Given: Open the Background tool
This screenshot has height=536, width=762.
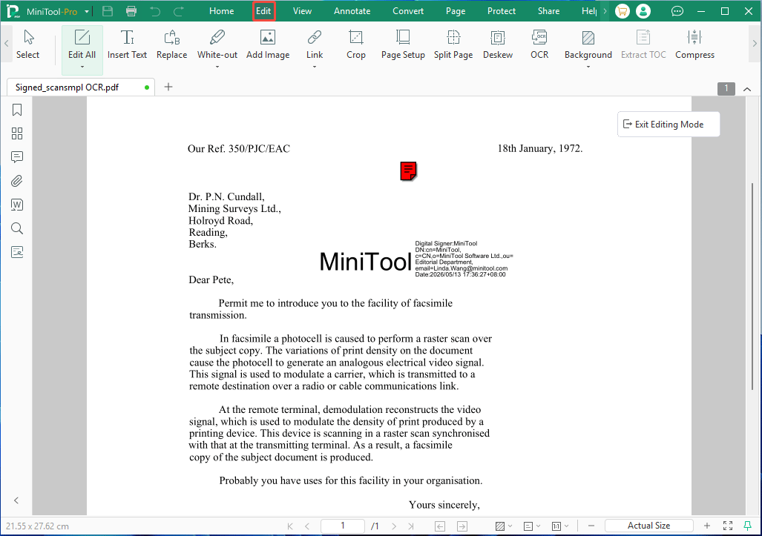Looking at the screenshot, I should (588, 44).
